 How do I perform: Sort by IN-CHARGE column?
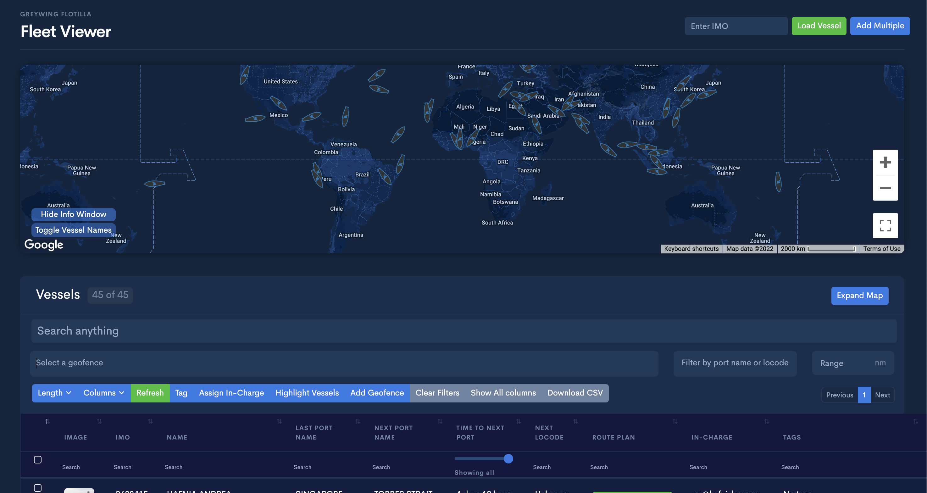click(x=767, y=421)
